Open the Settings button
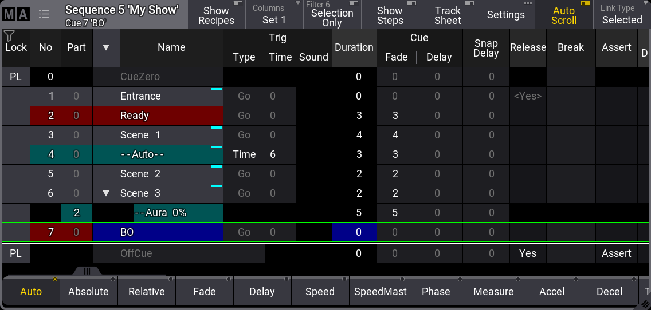 click(505, 15)
